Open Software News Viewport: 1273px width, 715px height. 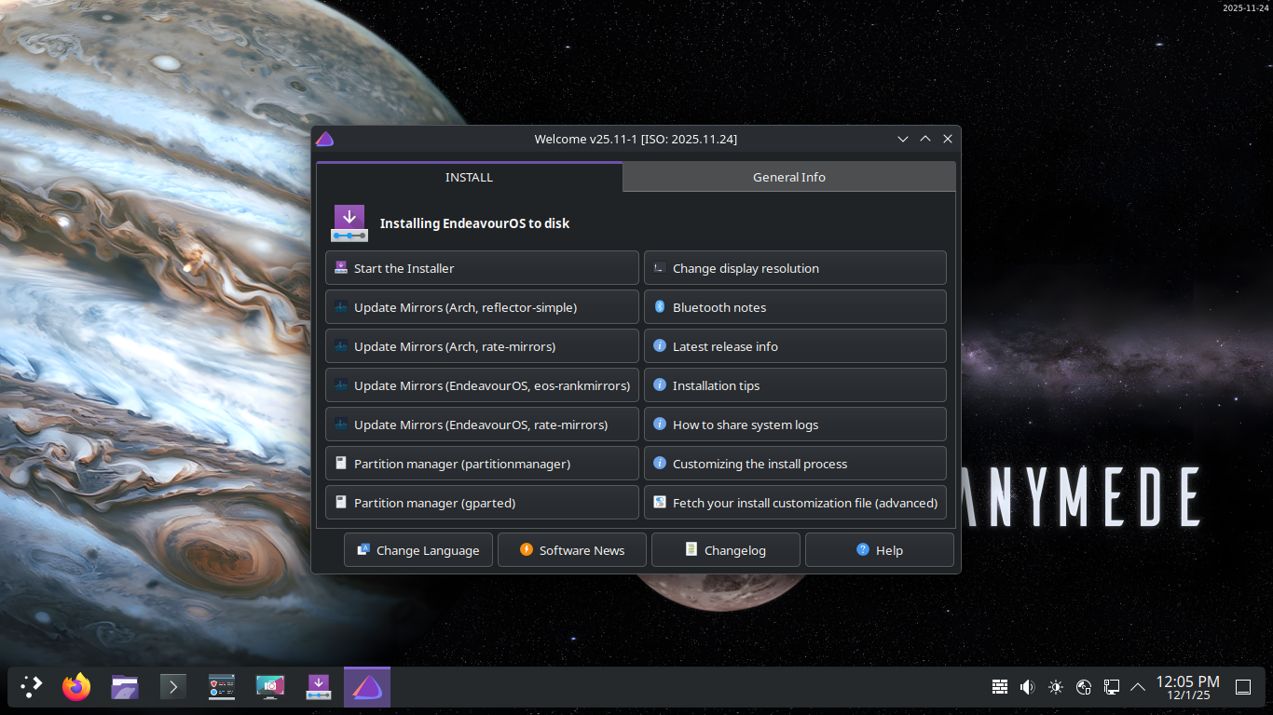tap(572, 550)
